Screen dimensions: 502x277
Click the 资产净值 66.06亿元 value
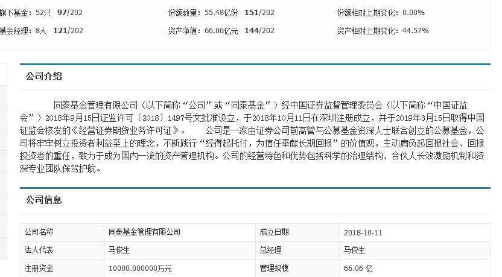point(221,31)
